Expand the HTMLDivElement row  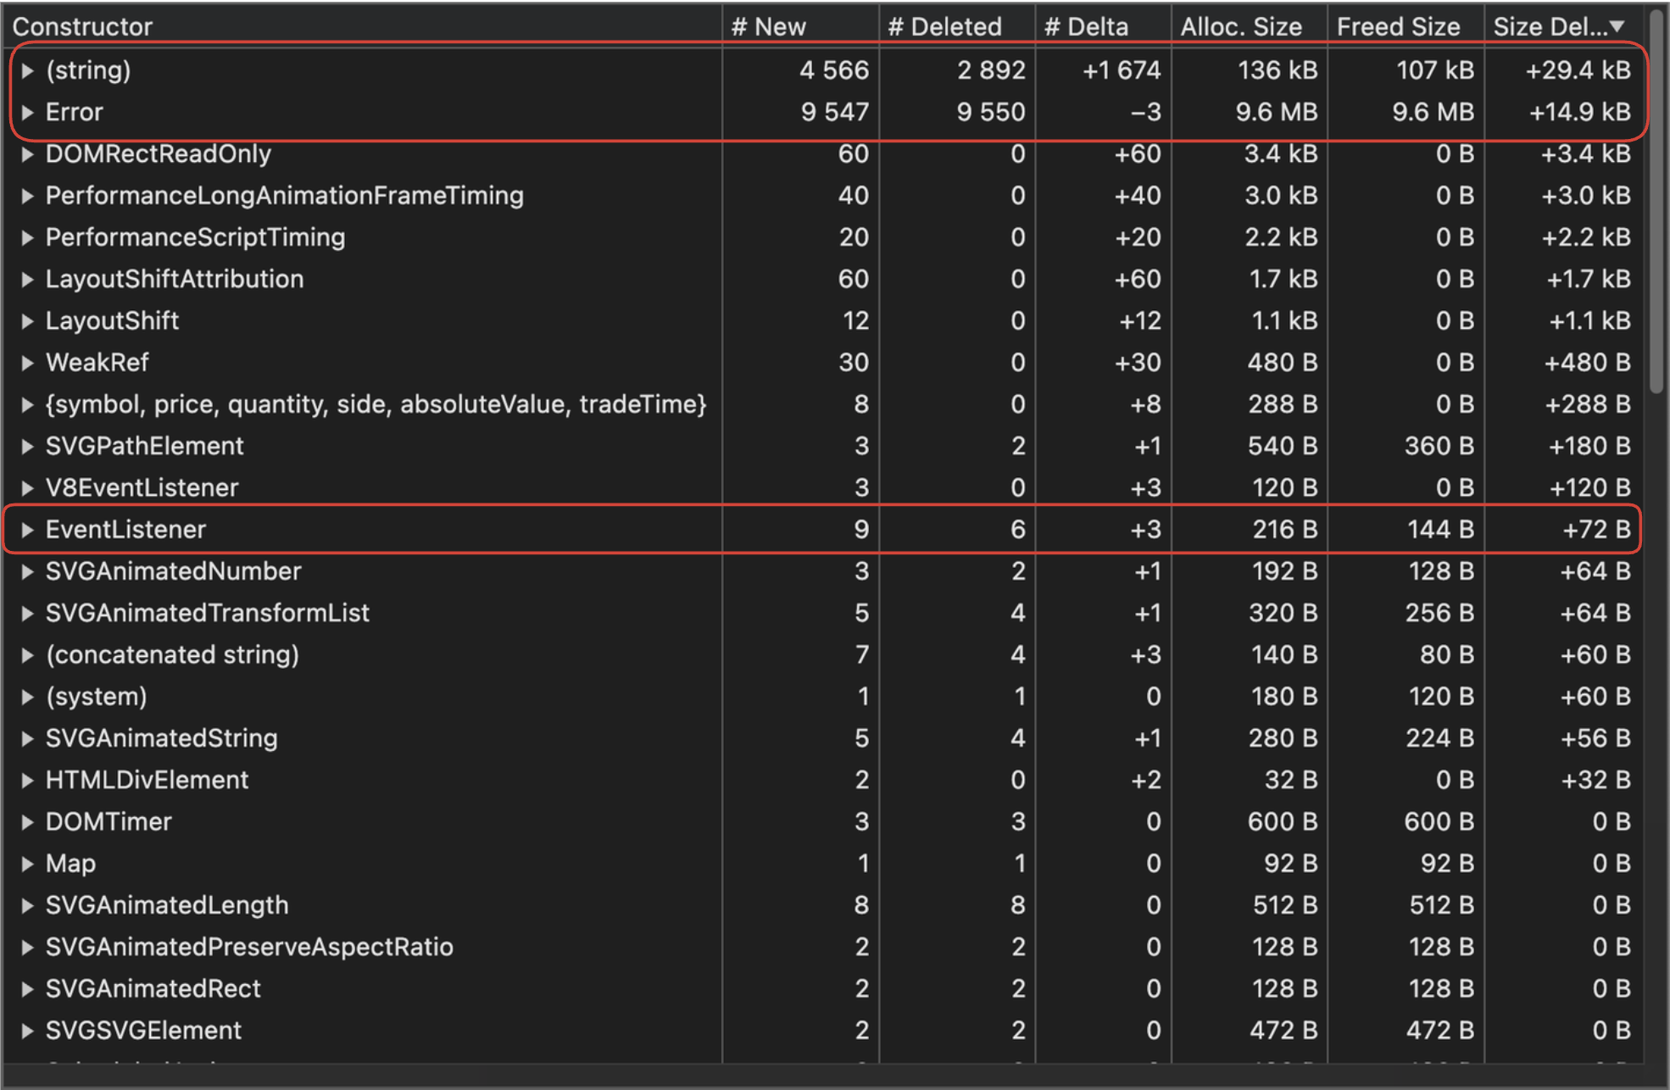pyautogui.click(x=27, y=781)
